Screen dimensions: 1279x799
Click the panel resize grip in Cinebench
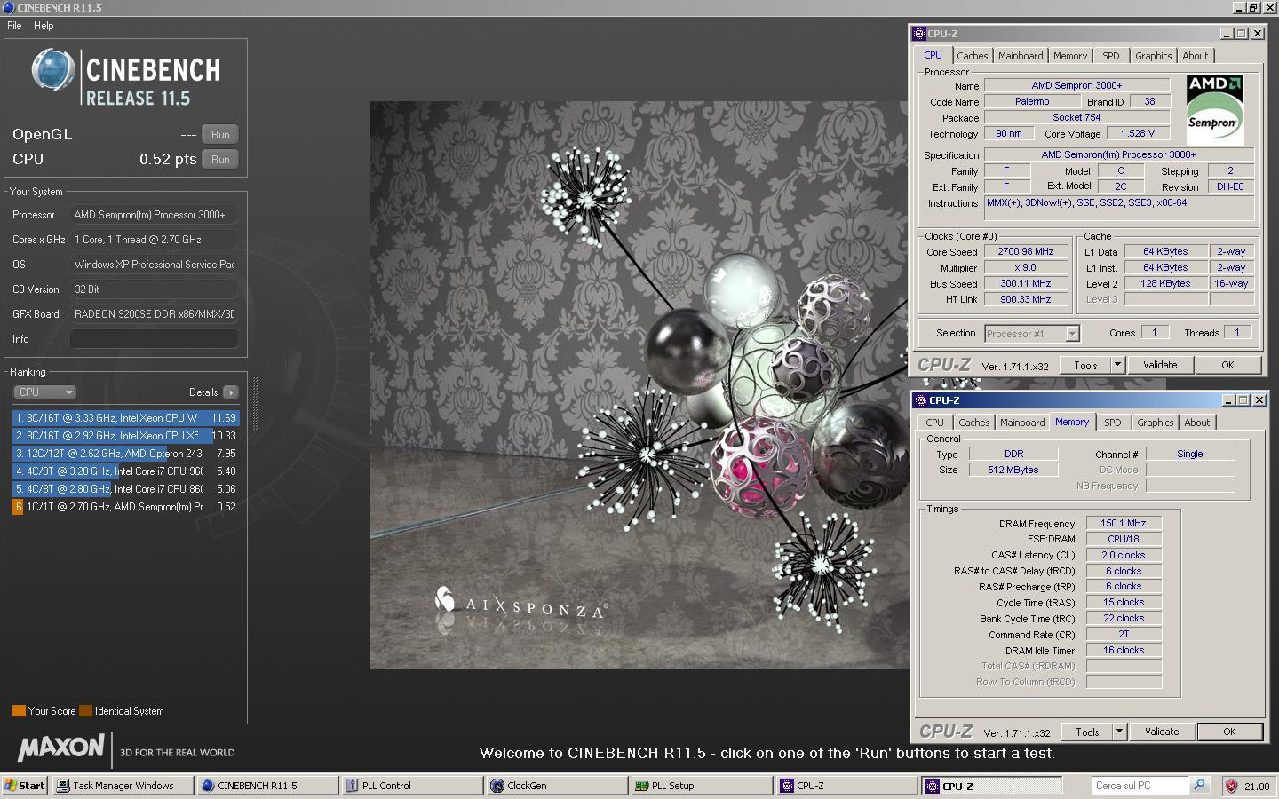[x=256, y=404]
